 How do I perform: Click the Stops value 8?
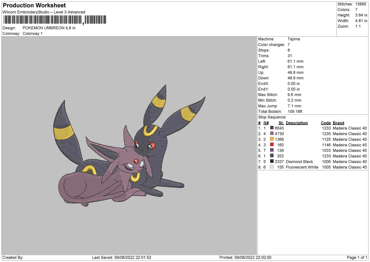tap(289, 50)
